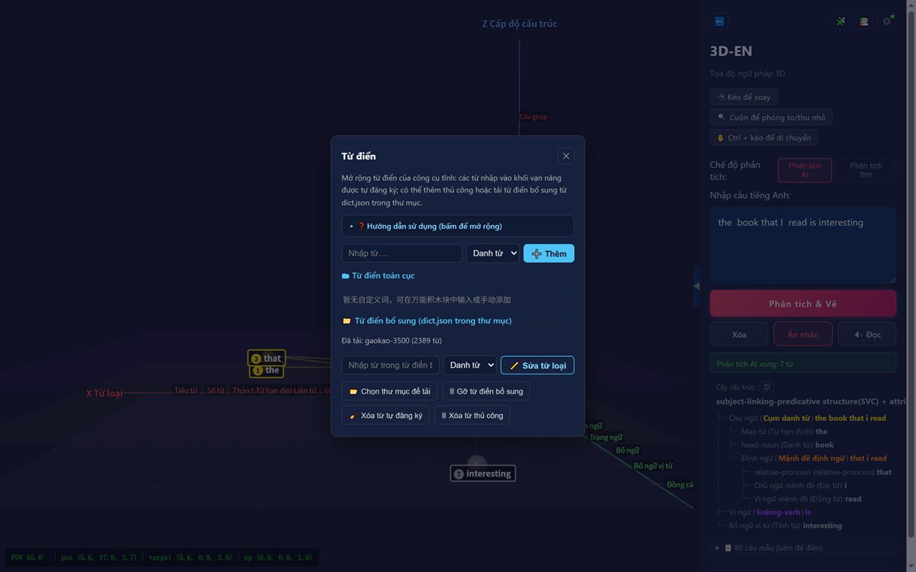Toggle the Ẩn nhãn button
The width and height of the screenshot is (916, 572).
coord(803,334)
